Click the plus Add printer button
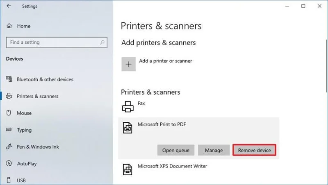 (x=128, y=64)
